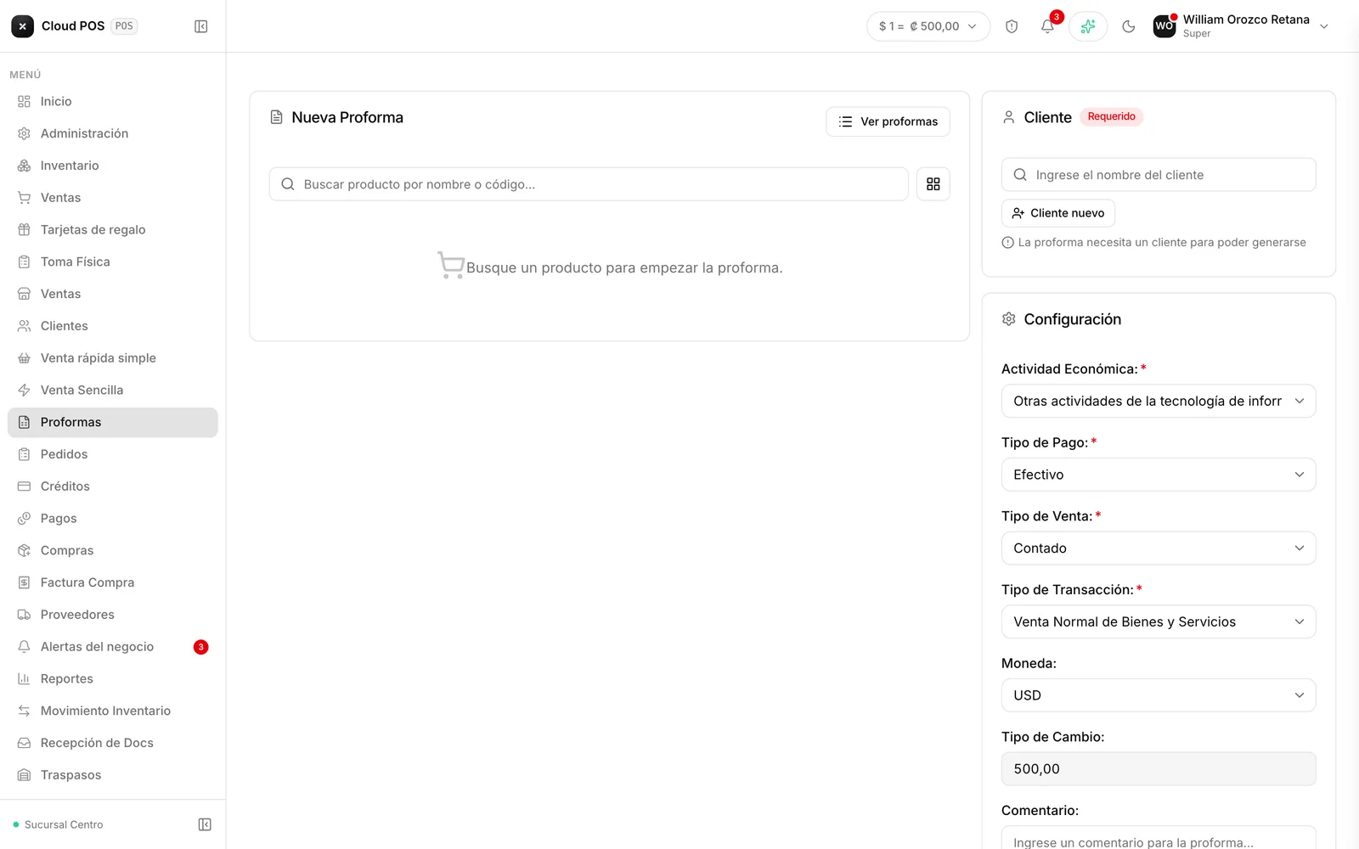The width and height of the screenshot is (1359, 849).
Task: Open Tipo de Venta Contado dropdown
Action: point(1159,548)
